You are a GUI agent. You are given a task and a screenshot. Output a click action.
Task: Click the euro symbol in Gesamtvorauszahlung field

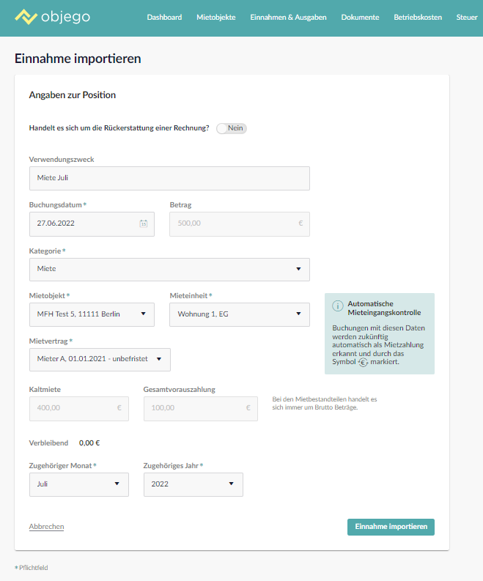(248, 407)
